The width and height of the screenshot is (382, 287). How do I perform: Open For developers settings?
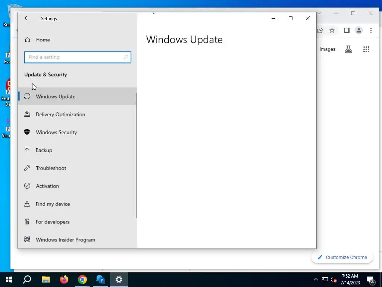click(78, 222)
